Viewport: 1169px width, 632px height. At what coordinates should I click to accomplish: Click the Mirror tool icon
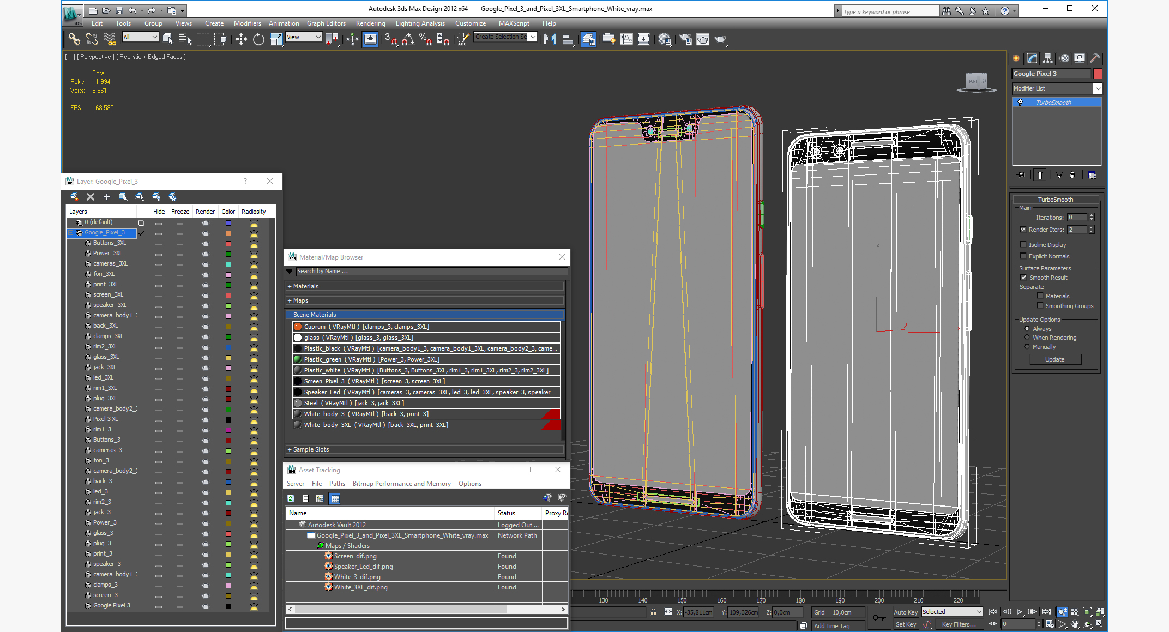(x=550, y=39)
